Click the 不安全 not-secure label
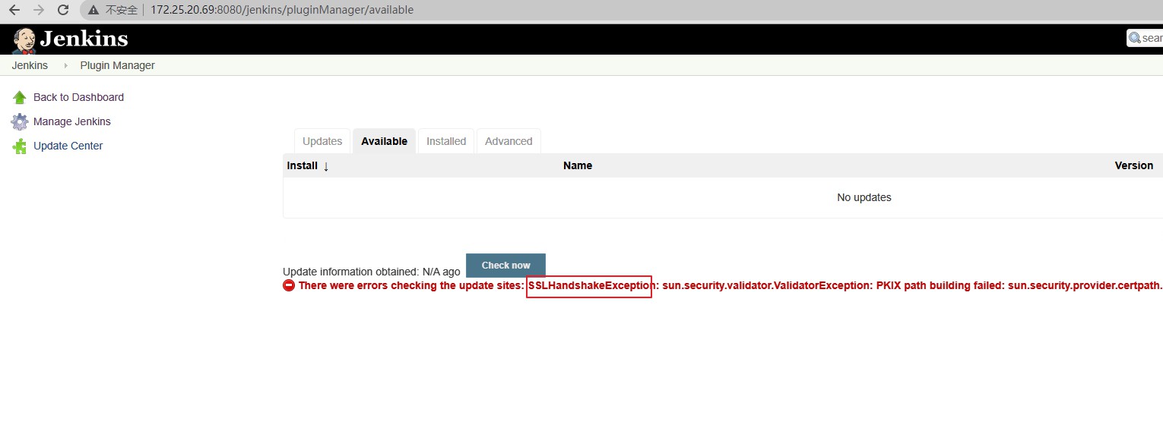The width and height of the screenshot is (1163, 434). point(122,10)
